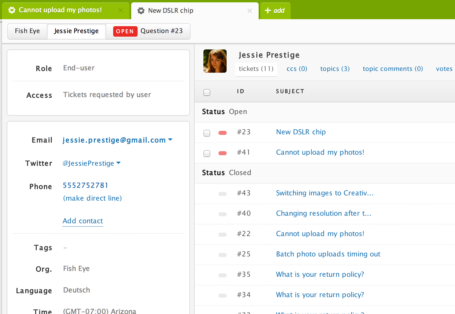Click phone number 5552752781
Viewport: 455px width, 314px height.
(86, 185)
